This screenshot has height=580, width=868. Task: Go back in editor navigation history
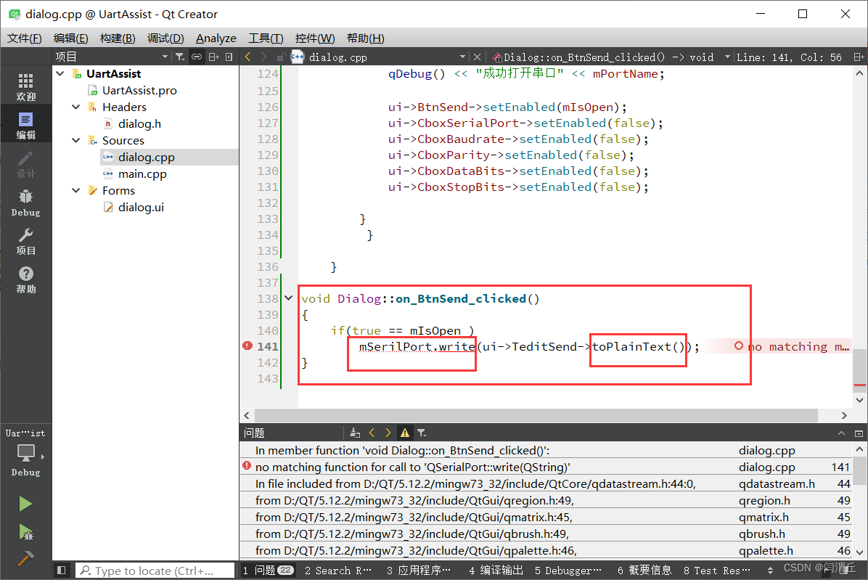pyautogui.click(x=247, y=57)
